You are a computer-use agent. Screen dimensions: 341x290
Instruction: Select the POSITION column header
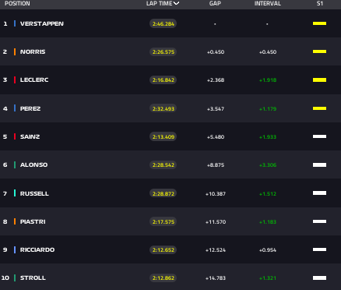click(17, 3)
